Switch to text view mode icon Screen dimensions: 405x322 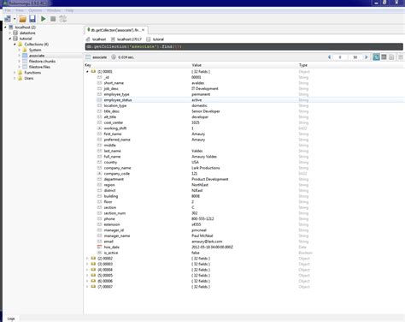391,57
